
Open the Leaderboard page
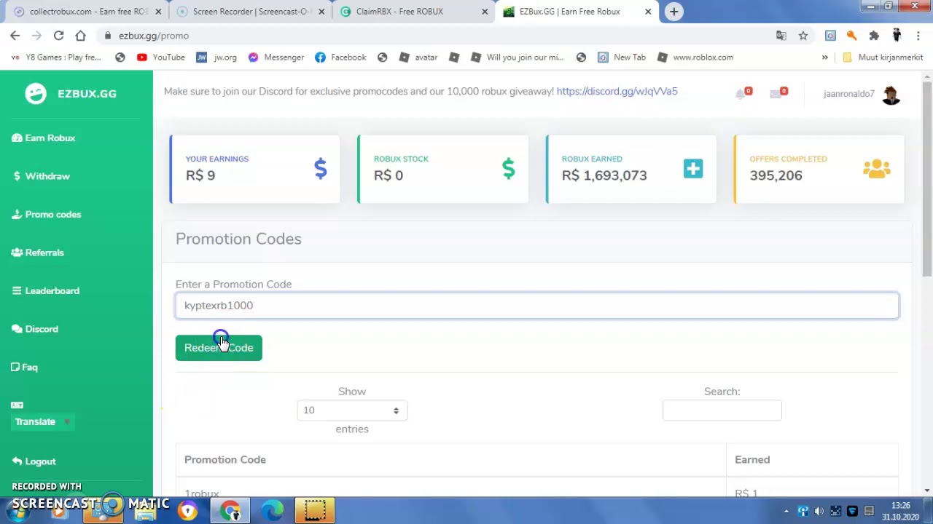click(x=45, y=290)
